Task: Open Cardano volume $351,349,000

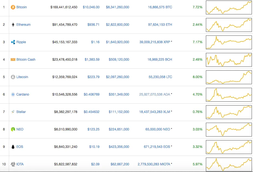Action: tap(119, 94)
